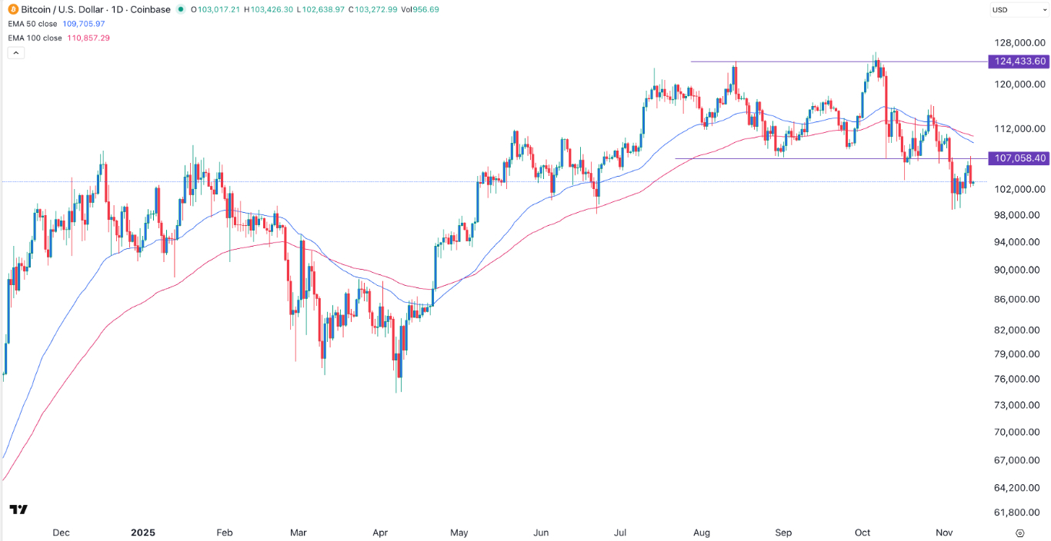This screenshot has height=541, width=1051.
Task: Click the Bitcoin coin logo in the legend
Action: (x=12, y=10)
